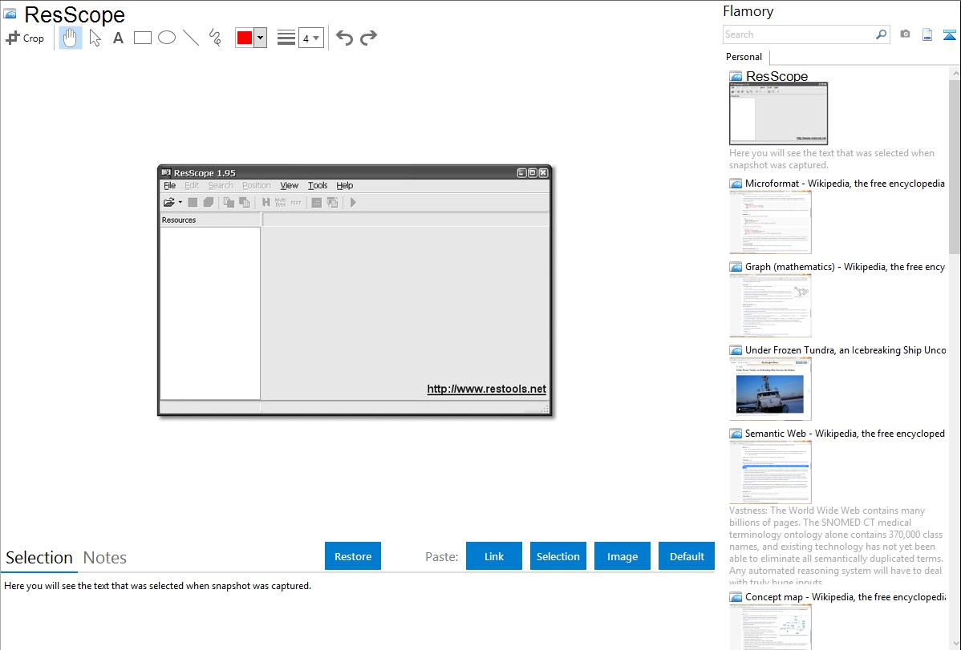Select the Crop tool
Image resolution: width=961 pixels, height=650 pixels.
point(25,38)
